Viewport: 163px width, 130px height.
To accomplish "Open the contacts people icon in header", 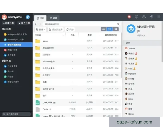I will click(144, 17).
